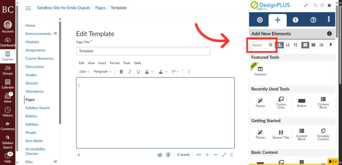The image size is (342, 165).
Task: Open Syllabus Search in global navigation
Action: [8, 142]
